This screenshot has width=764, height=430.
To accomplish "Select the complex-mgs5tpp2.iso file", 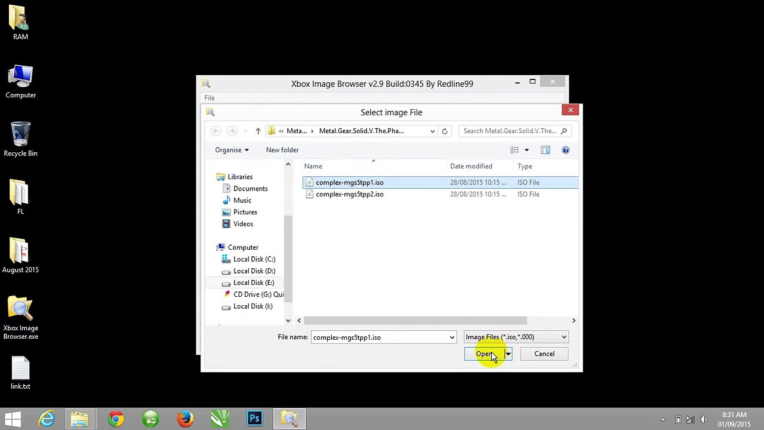I will pos(440,194).
